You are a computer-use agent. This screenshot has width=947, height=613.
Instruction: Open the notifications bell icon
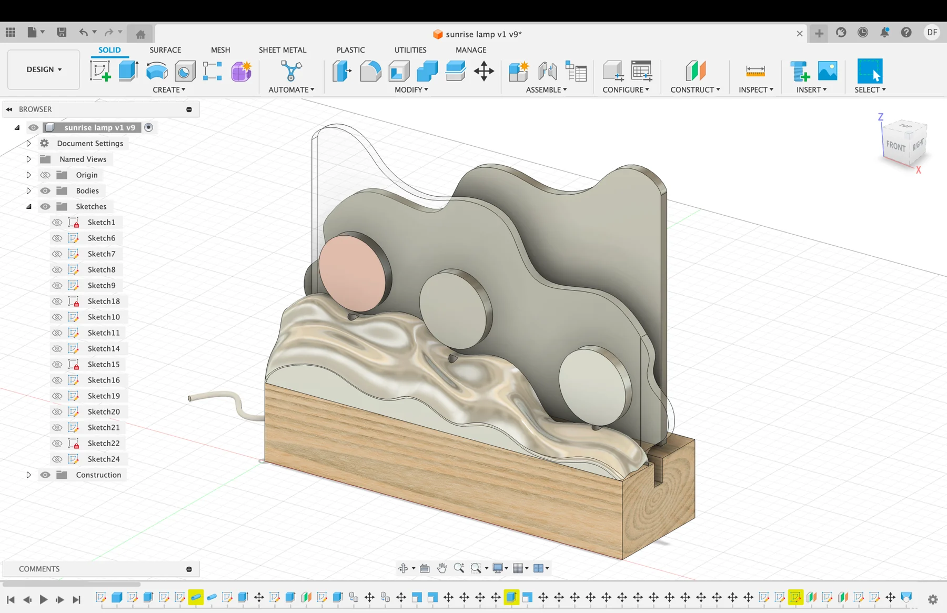coord(884,33)
